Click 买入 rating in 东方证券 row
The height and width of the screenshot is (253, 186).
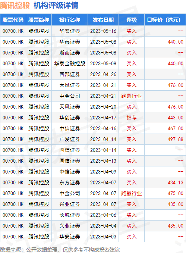pos(132,182)
